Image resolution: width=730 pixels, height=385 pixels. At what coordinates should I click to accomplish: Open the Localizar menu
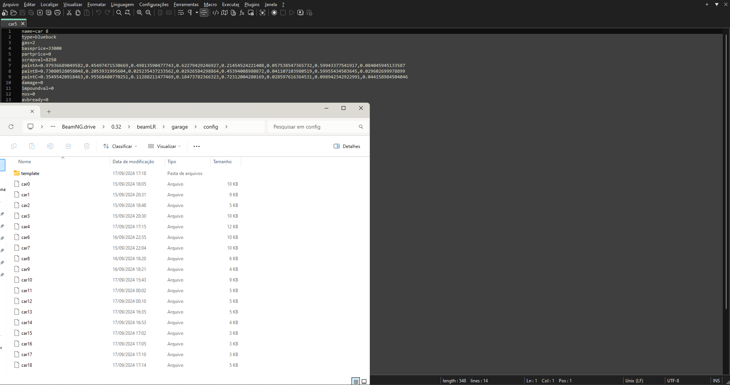coord(49,5)
